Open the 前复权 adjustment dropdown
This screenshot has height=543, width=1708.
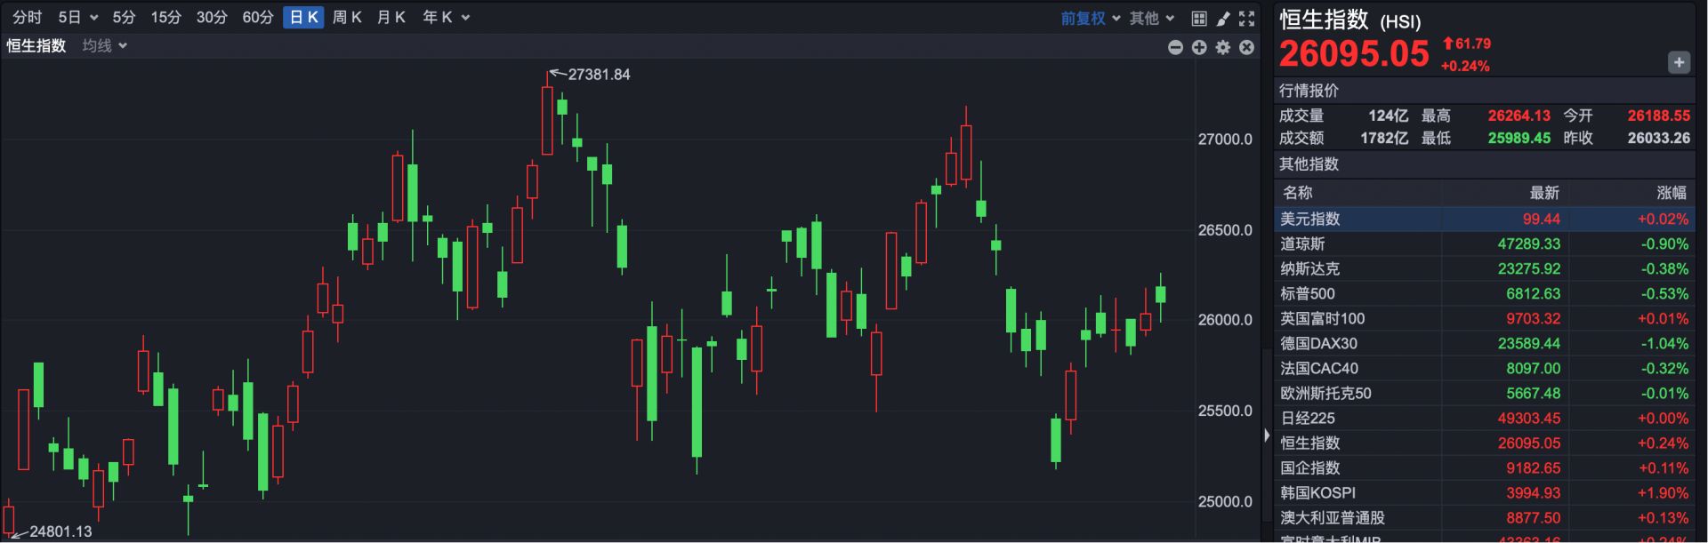click(x=1090, y=18)
